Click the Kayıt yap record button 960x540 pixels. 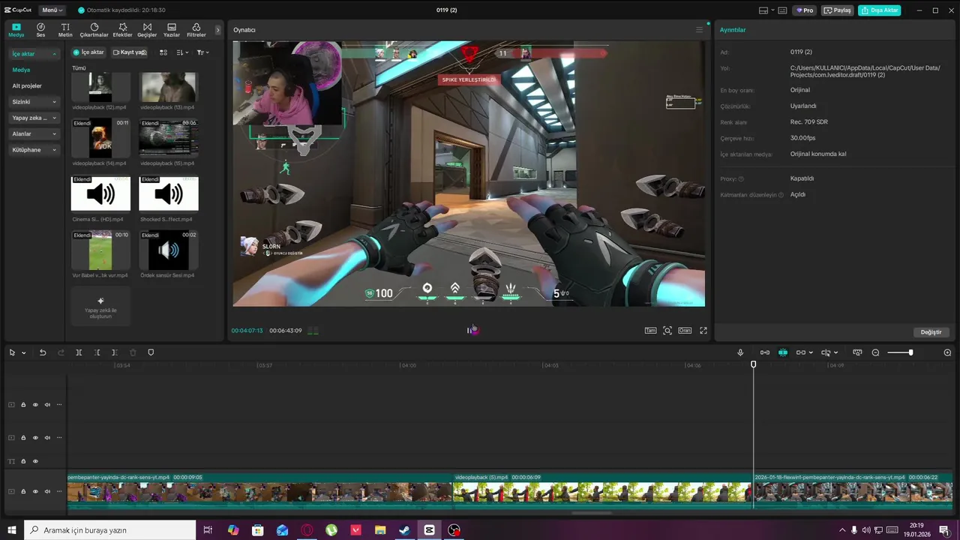[x=129, y=52]
